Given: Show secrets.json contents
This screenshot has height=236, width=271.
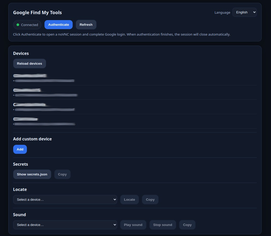Looking at the screenshot, I should [32, 174].
